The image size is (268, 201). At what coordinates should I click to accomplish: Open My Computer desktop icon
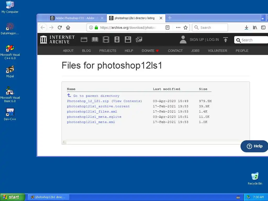click(10, 7)
